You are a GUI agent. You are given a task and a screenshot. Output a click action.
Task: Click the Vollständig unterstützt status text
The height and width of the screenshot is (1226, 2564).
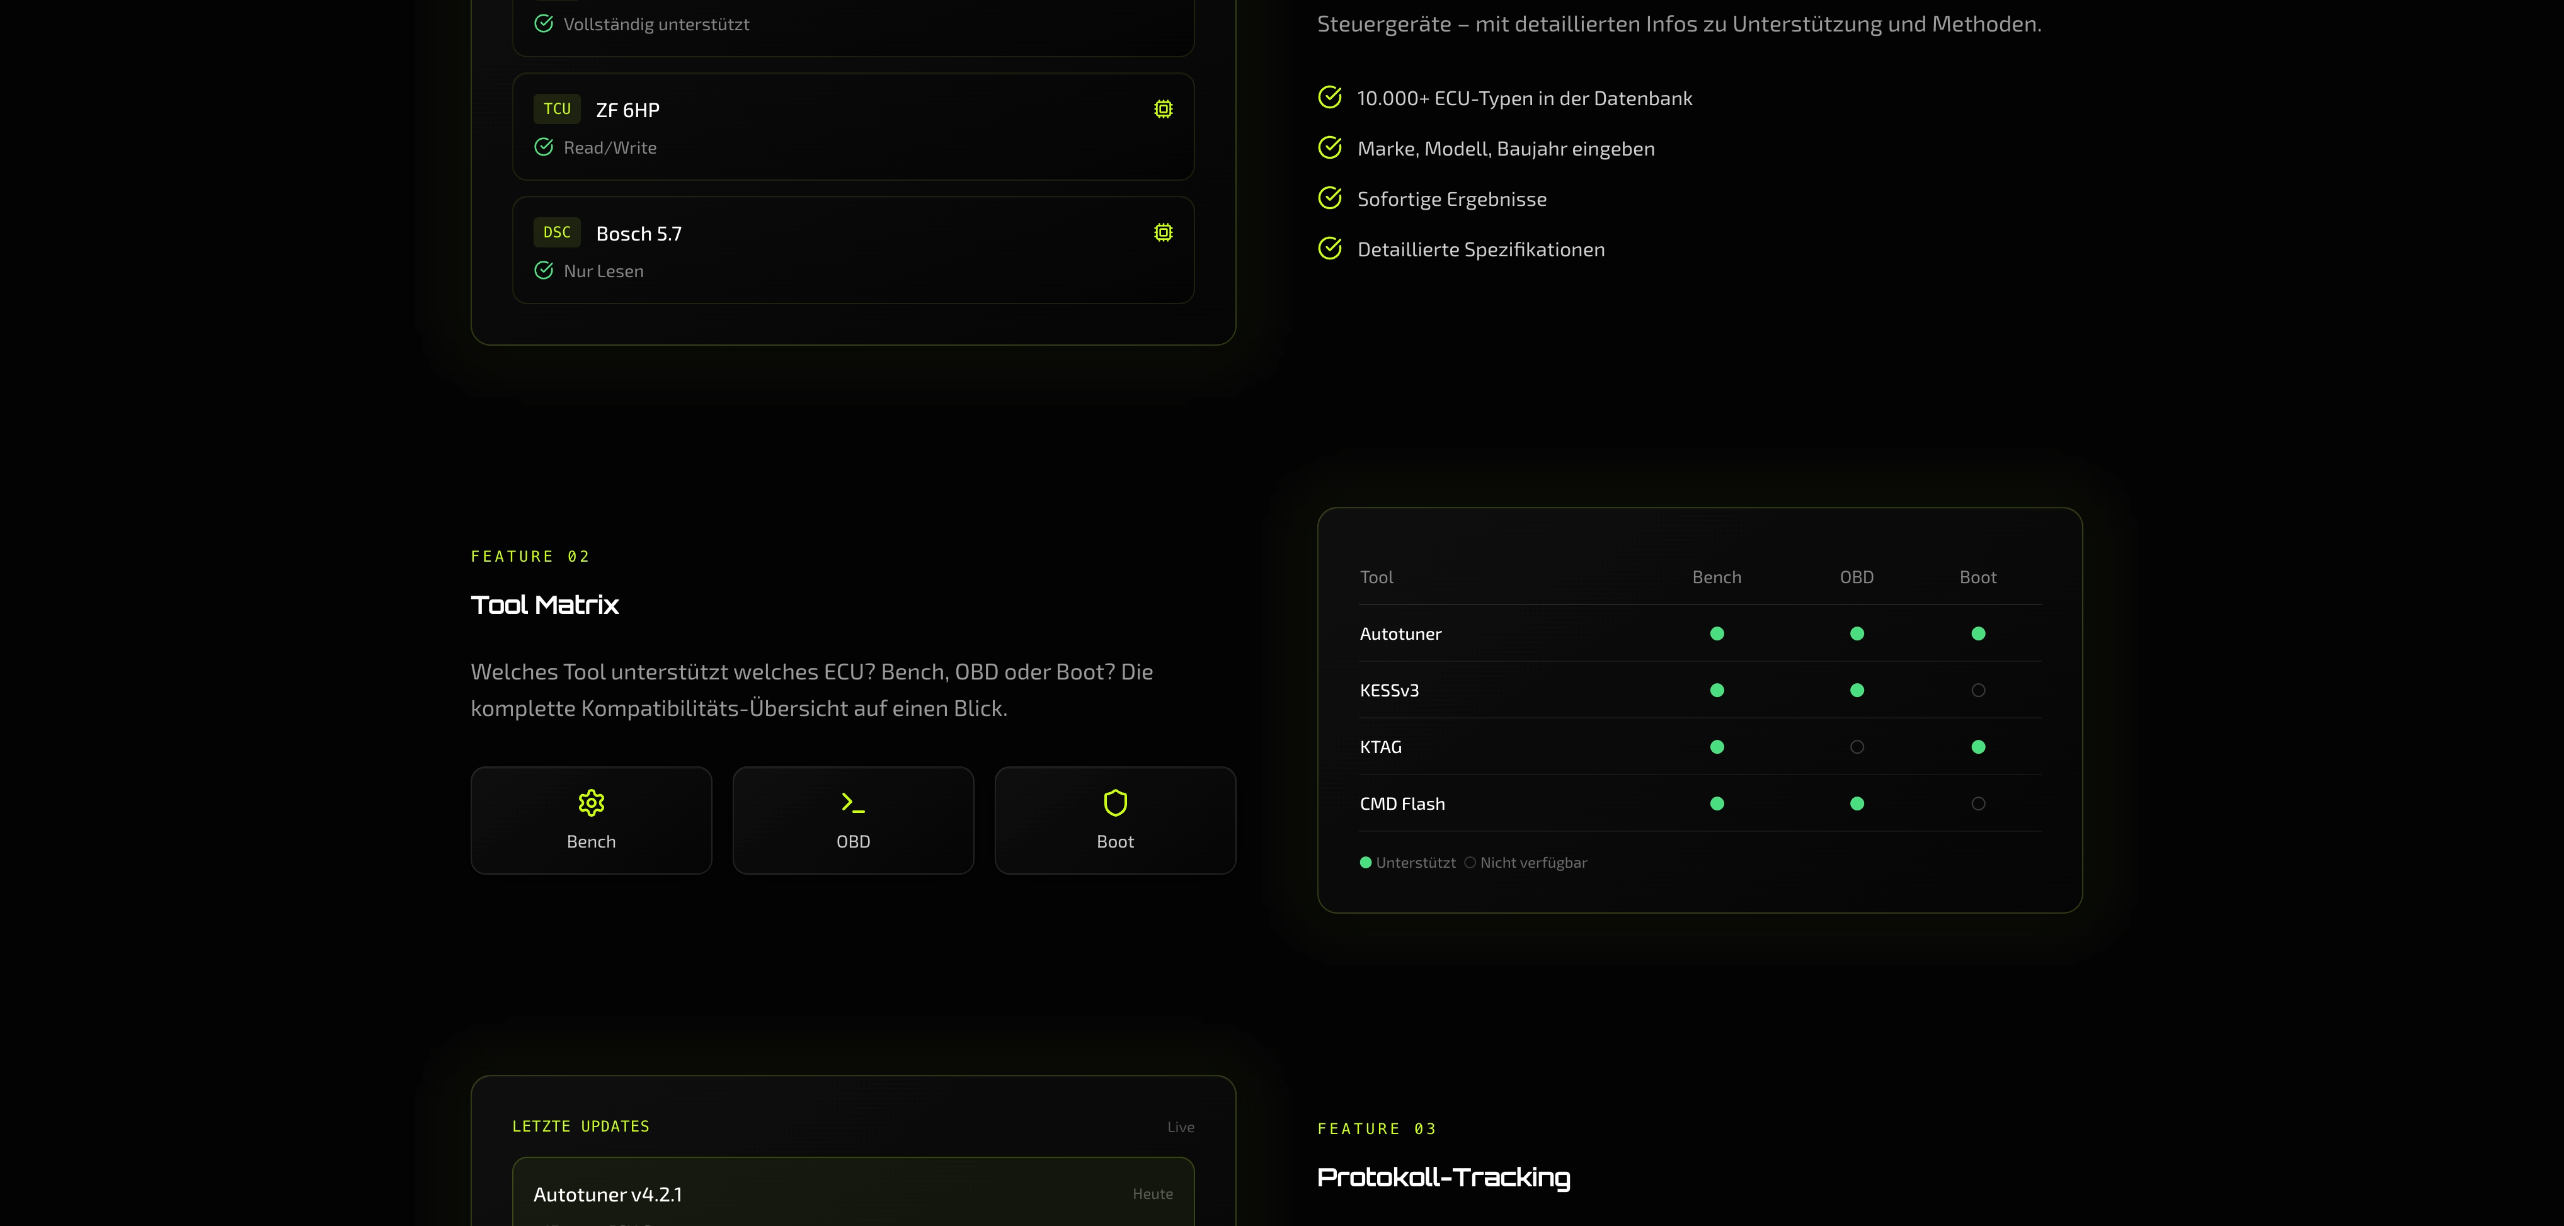656,24
